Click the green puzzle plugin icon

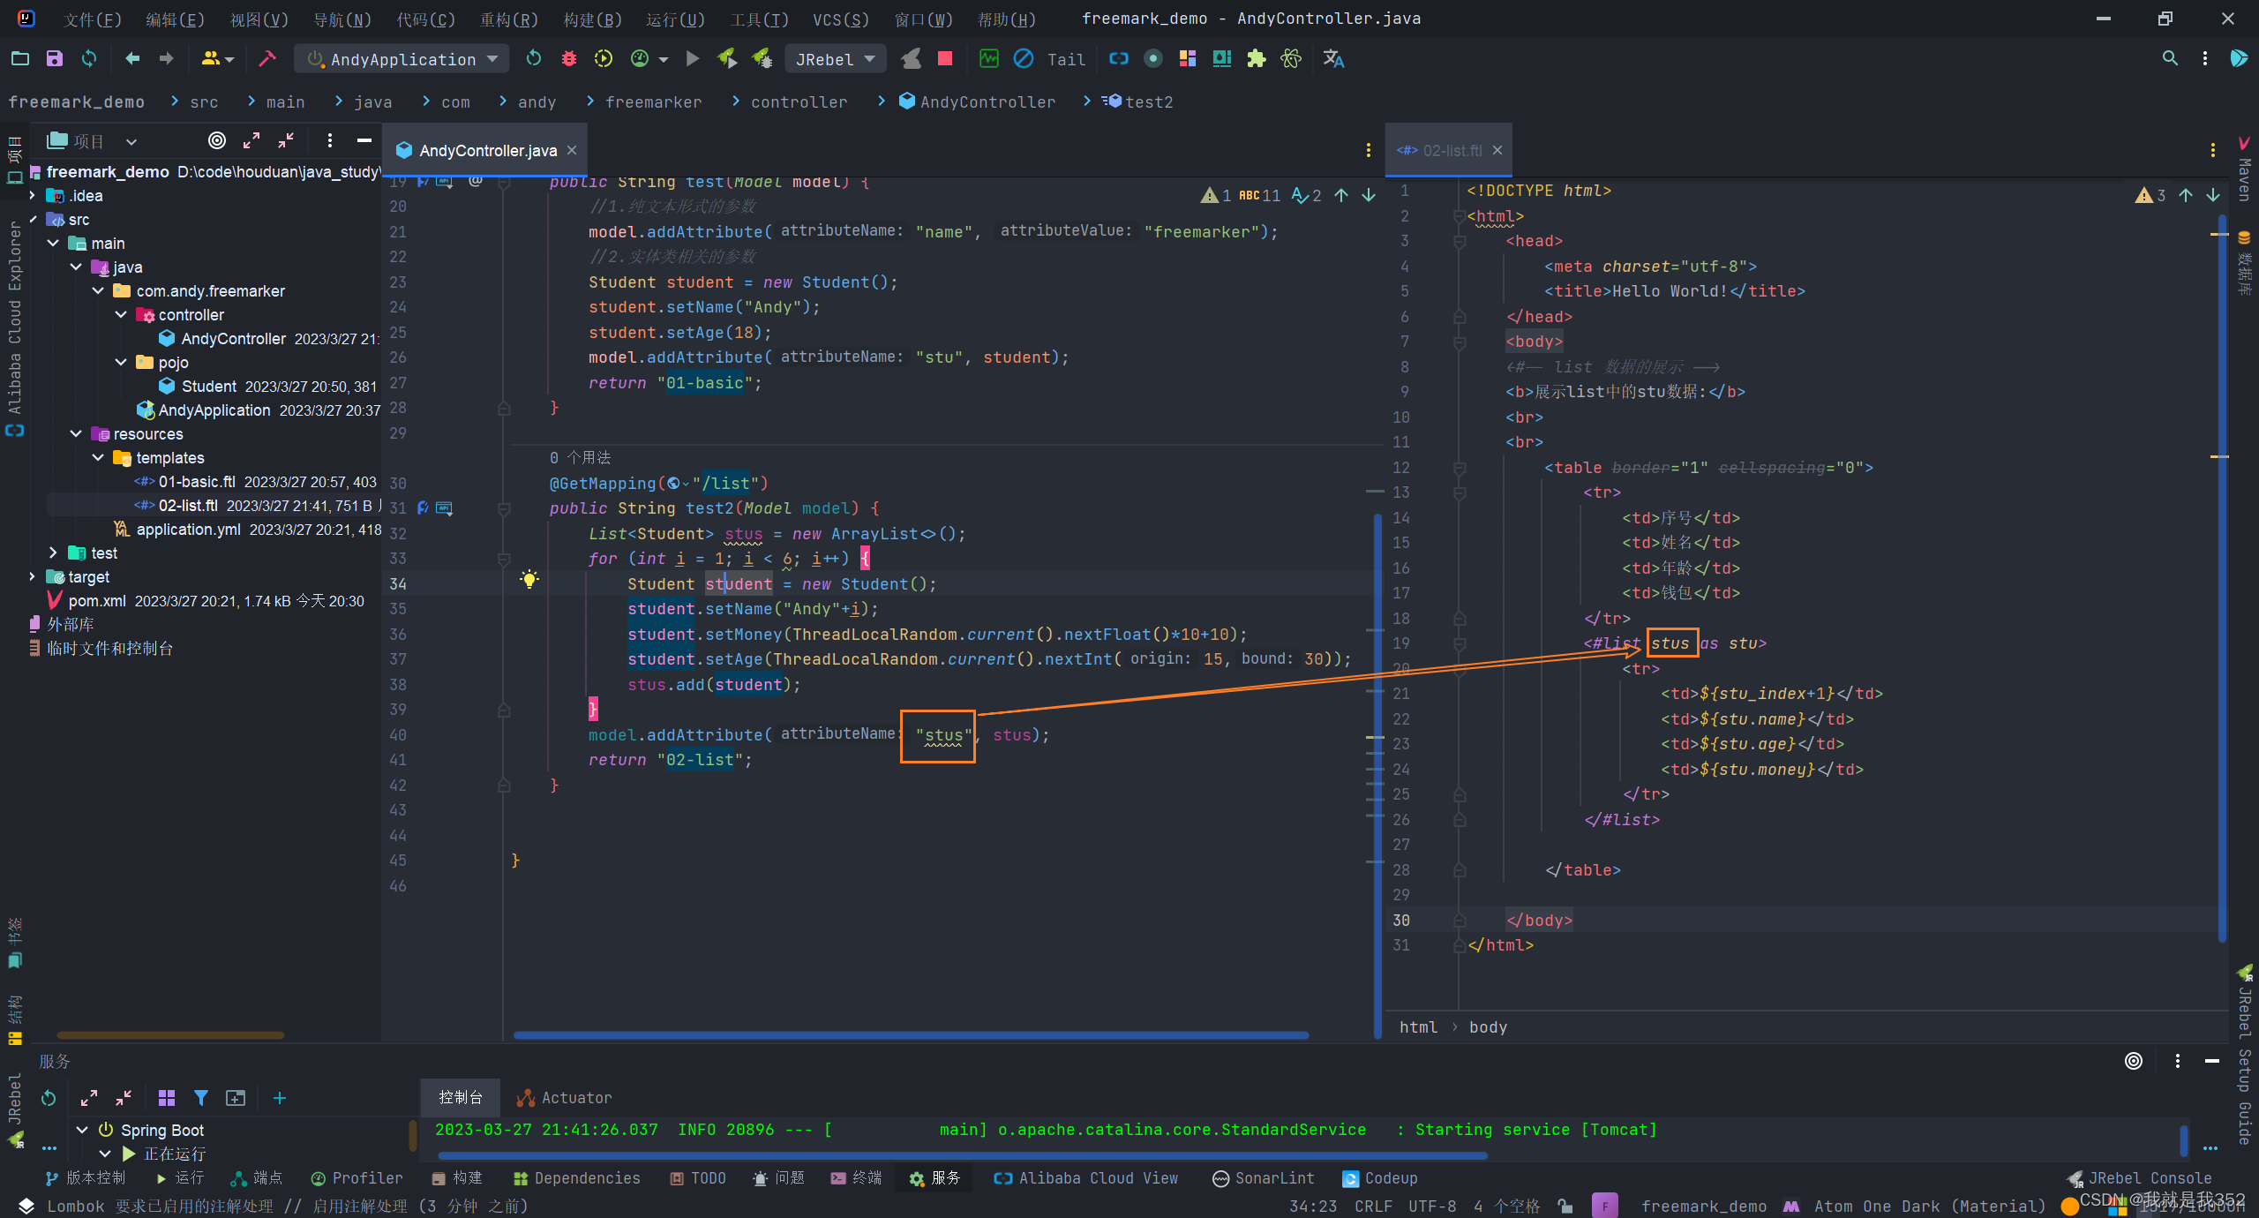pyautogui.click(x=1257, y=59)
